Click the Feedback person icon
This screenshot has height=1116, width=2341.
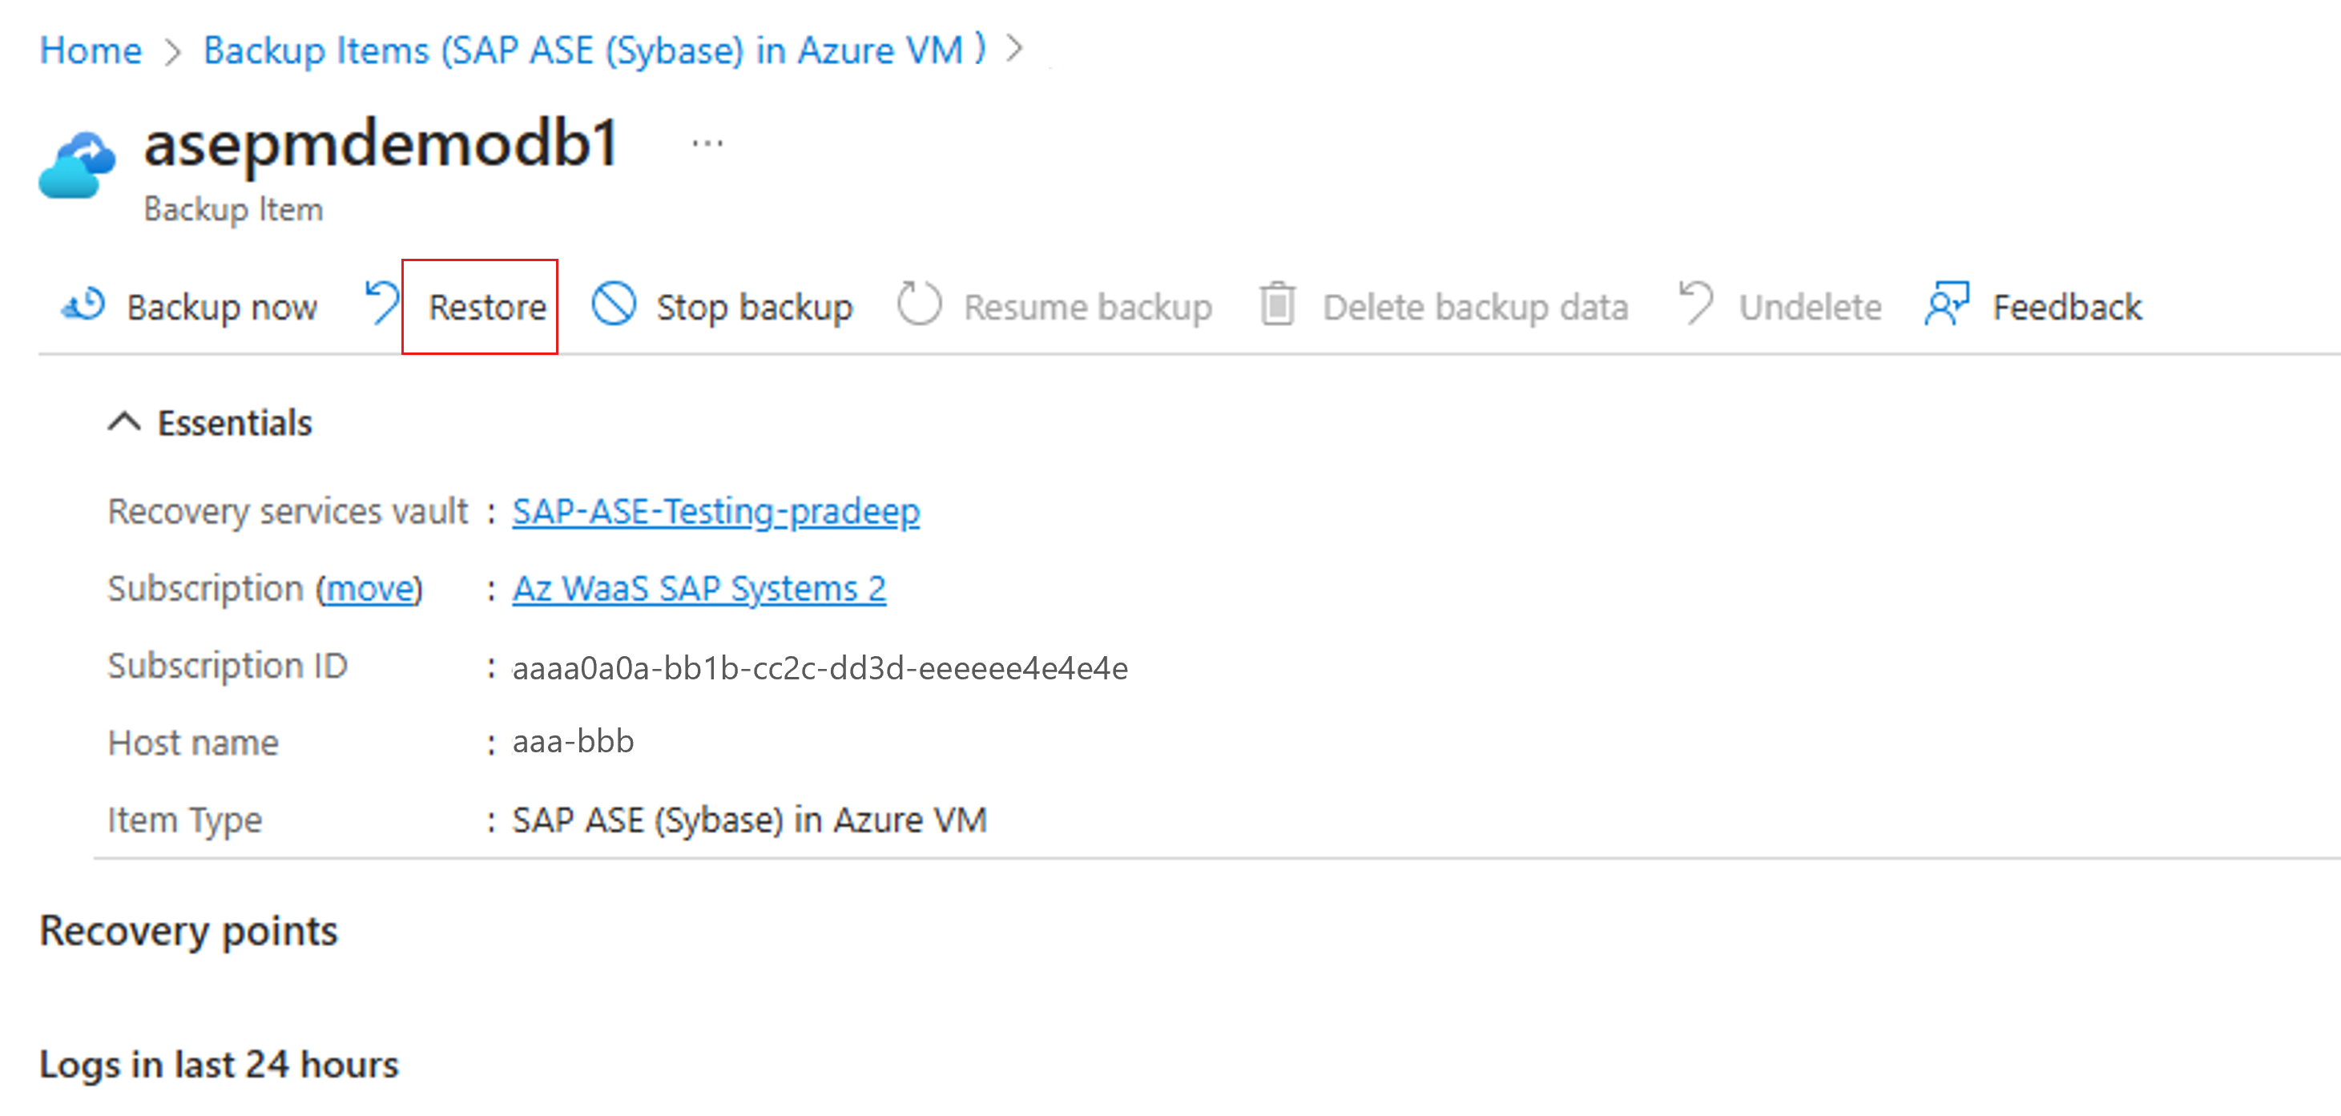click(x=1947, y=304)
